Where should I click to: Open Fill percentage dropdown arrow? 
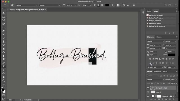pyautogui.click(x=177, y=83)
